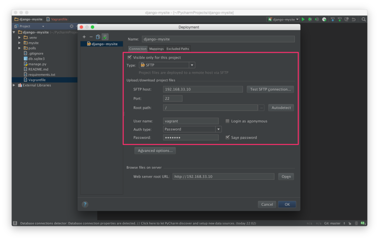Toggle 'Visible only for this project' checkbox
The width and height of the screenshot is (379, 240).
click(130, 57)
